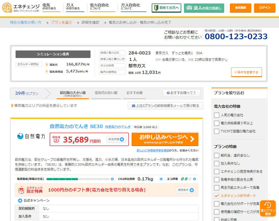279x221 pixels.
Task: Toggle 電力供給実績5年以上 checkbox
Action: click(x=216, y=123)
